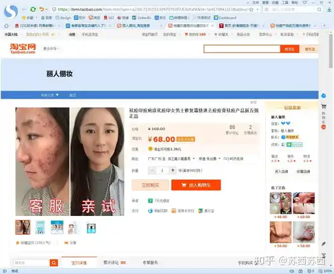
Task: Click the Sogou browser logo icon
Action: click(11, 11)
